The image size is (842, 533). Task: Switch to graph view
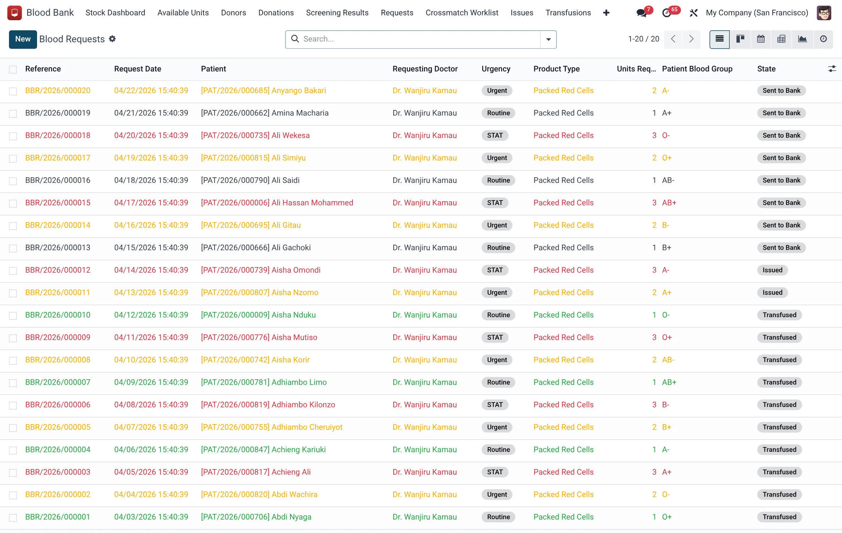(x=802, y=39)
